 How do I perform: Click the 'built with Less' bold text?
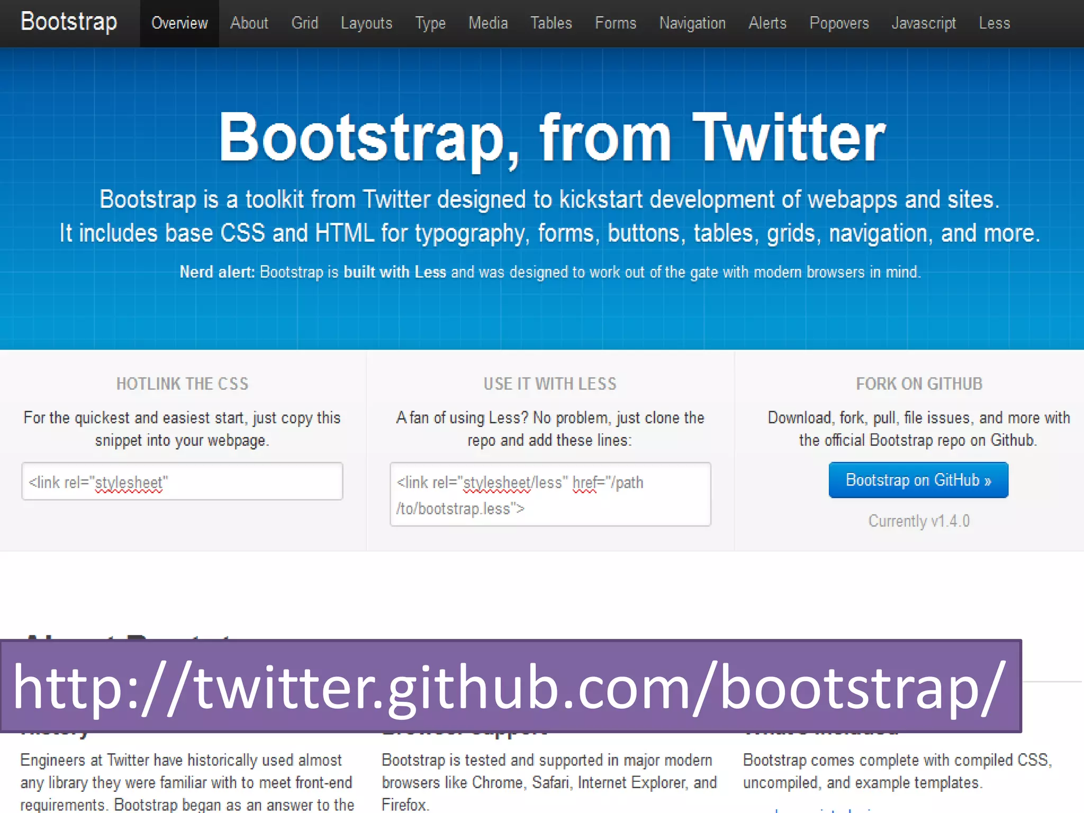pos(395,272)
